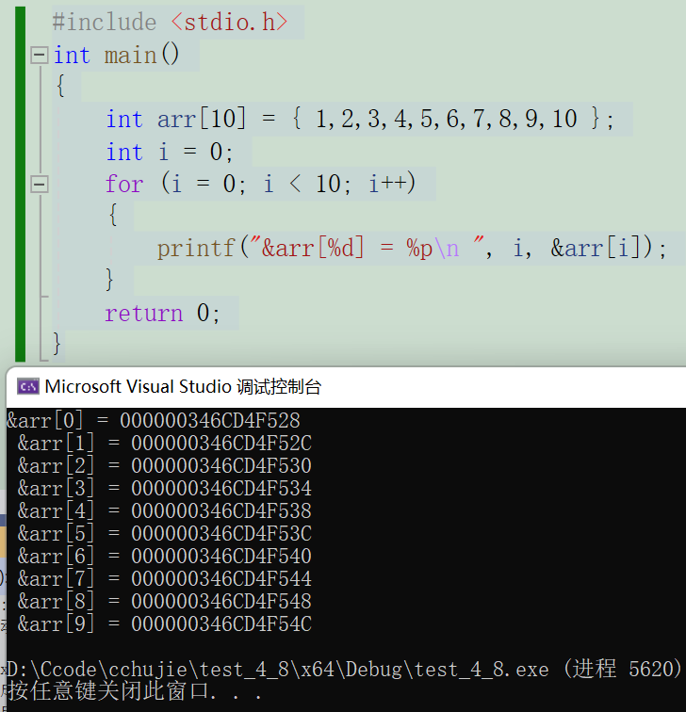Click console output line &arr[2]
The height and width of the screenshot is (712, 686).
(x=165, y=466)
